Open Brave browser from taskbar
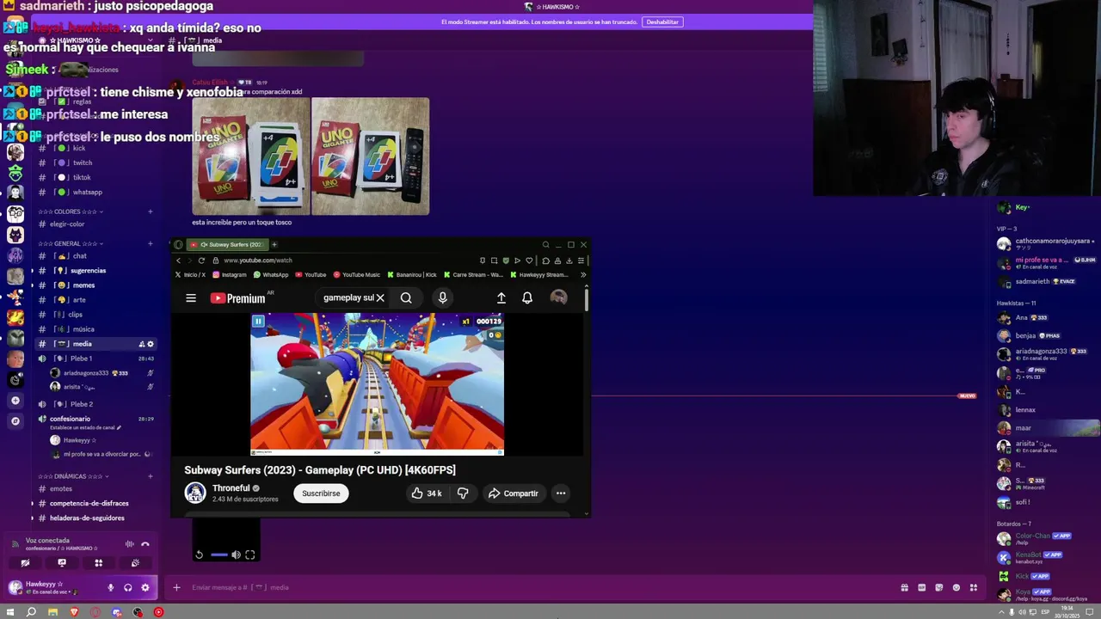The height and width of the screenshot is (619, 1101). tap(74, 612)
